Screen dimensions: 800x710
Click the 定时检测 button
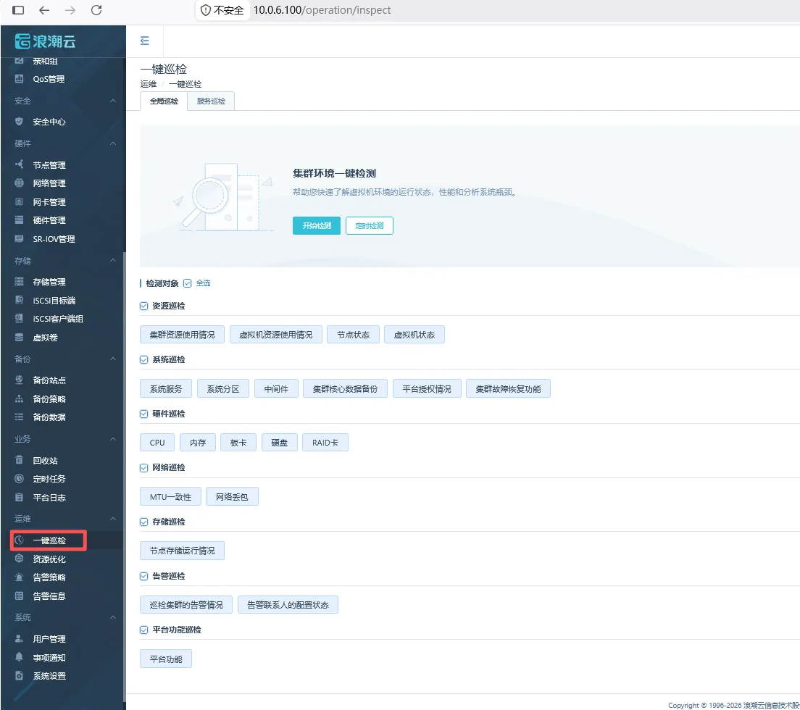[370, 225]
